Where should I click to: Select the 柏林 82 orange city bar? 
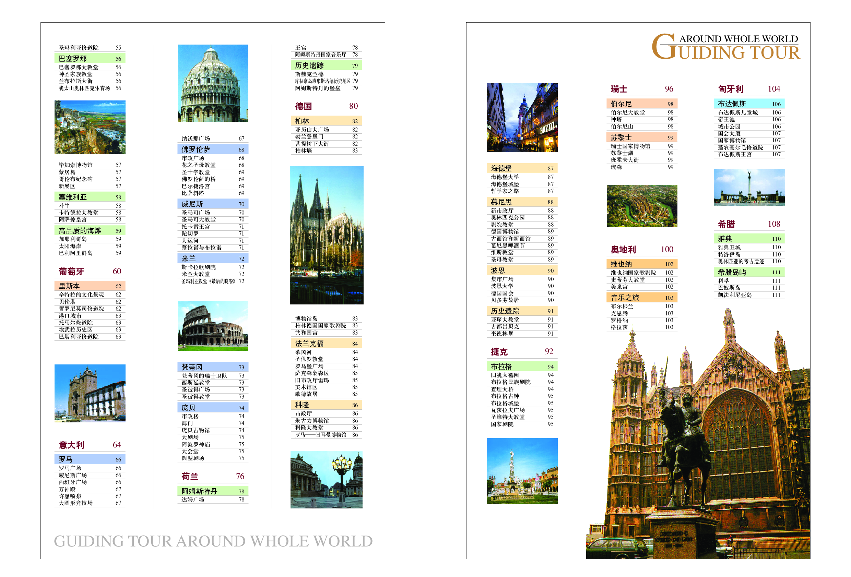[326, 121]
